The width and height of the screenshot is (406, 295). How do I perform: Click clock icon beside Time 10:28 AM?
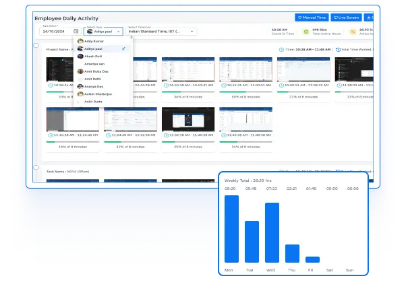point(281,50)
